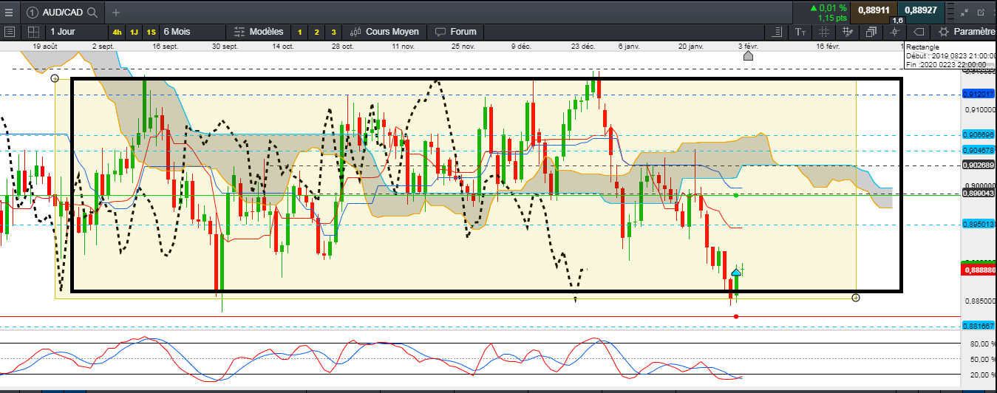Select the text annotation tool (Tt)
This screenshot has width=997, height=393.
pos(801,32)
